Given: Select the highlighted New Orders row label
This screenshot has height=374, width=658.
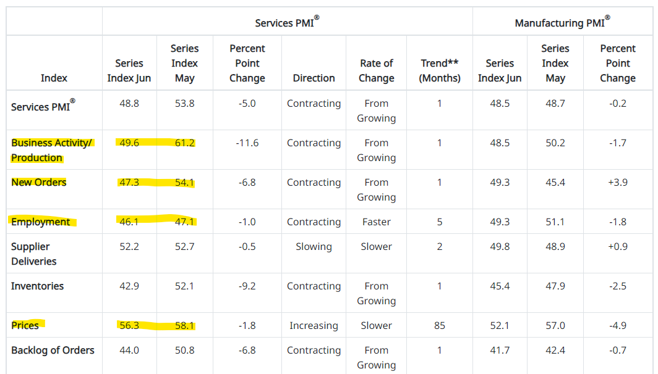Looking at the screenshot, I should (x=38, y=182).
